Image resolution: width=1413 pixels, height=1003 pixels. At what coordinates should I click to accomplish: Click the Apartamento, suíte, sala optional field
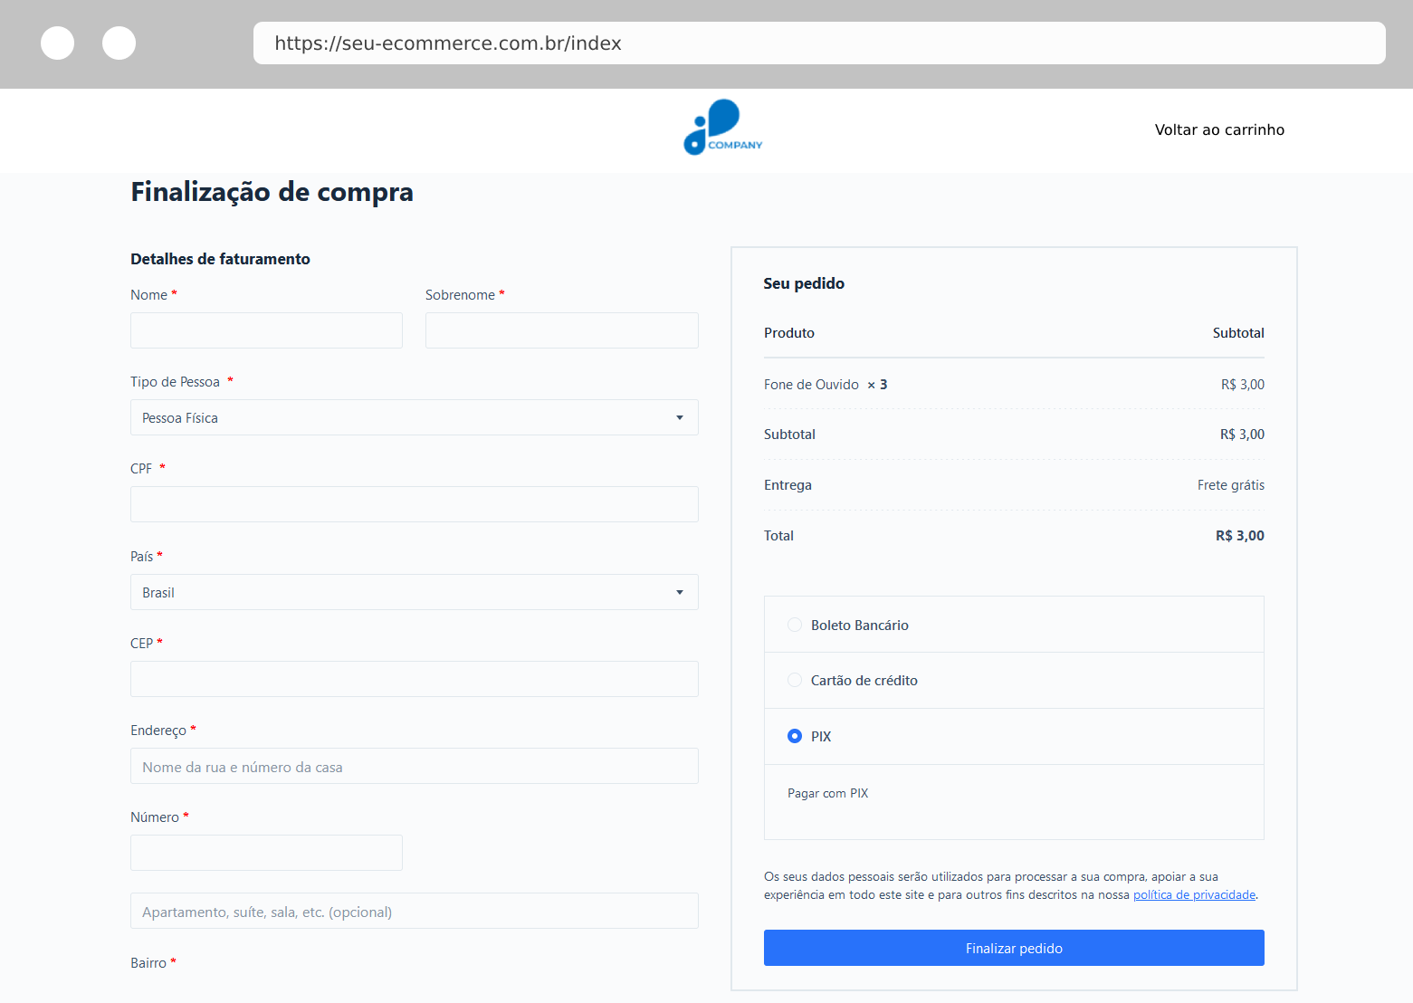[414, 911]
